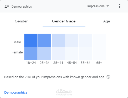
Task: Click the Female 18–24 heatmap cell
Action: pos(31,54)
